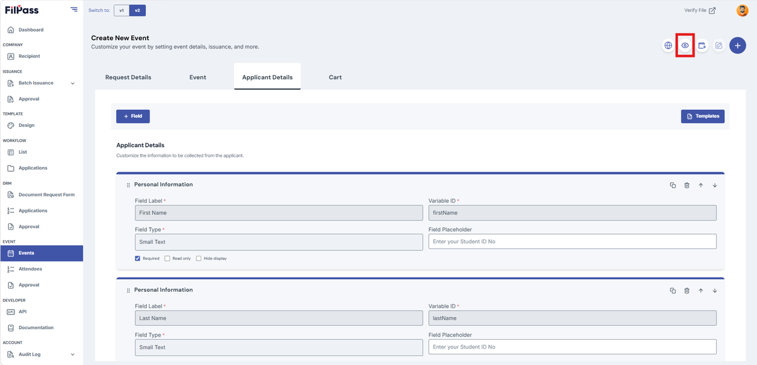Click the round plus button in header

pos(738,45)
